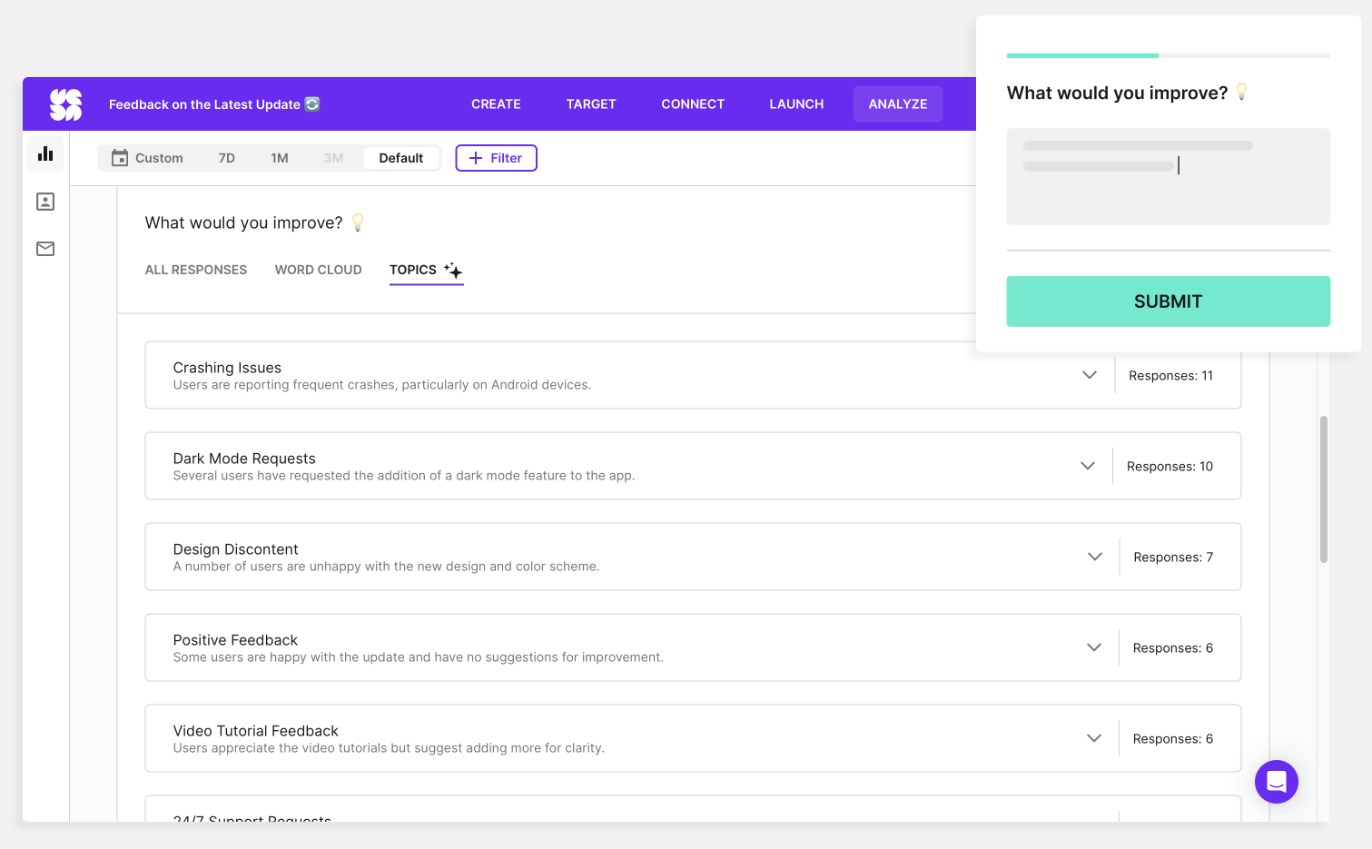Click the Feedback on the Latest Update title

point(204,104)
